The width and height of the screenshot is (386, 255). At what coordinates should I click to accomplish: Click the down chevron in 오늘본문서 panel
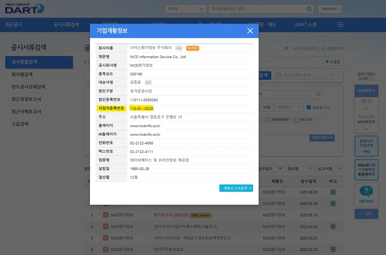tap(366, 129)
